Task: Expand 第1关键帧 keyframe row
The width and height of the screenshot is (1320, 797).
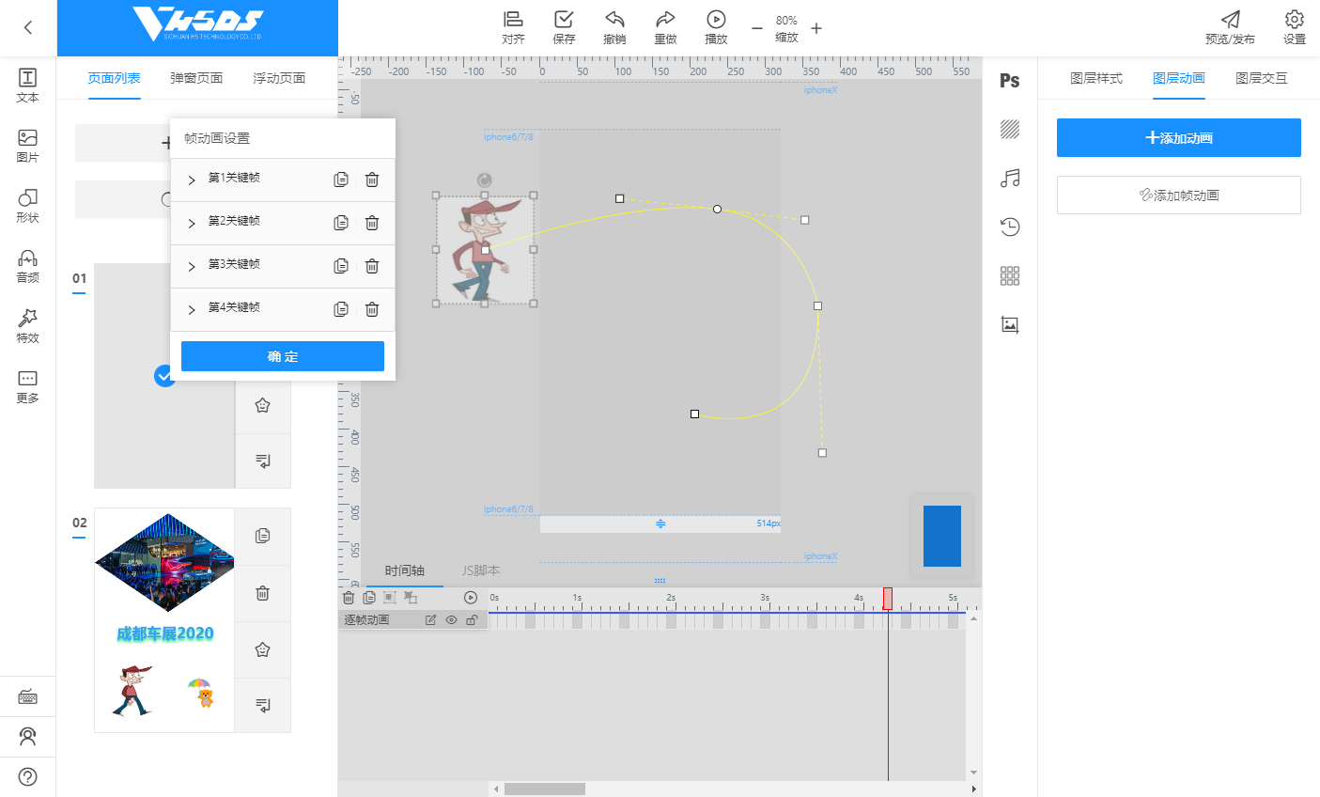Action: pyautogui.click(x=192, y=180)
